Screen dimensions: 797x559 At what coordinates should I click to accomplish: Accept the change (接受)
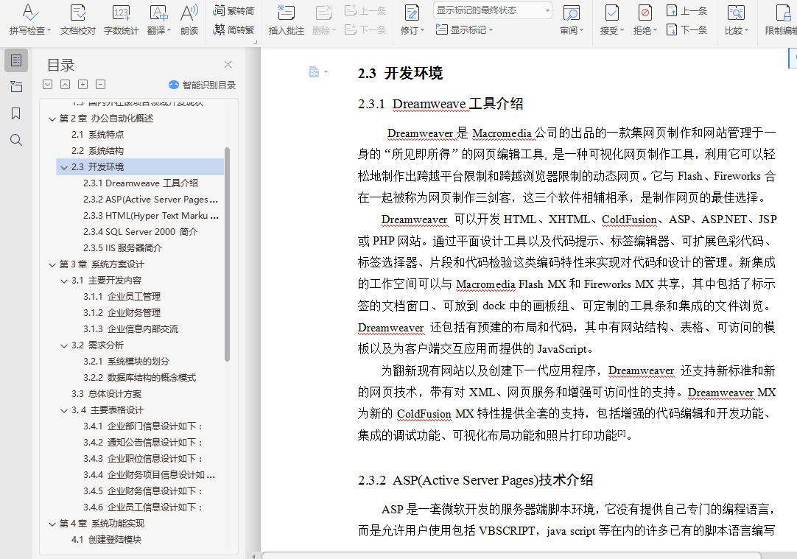coord(611,13)
